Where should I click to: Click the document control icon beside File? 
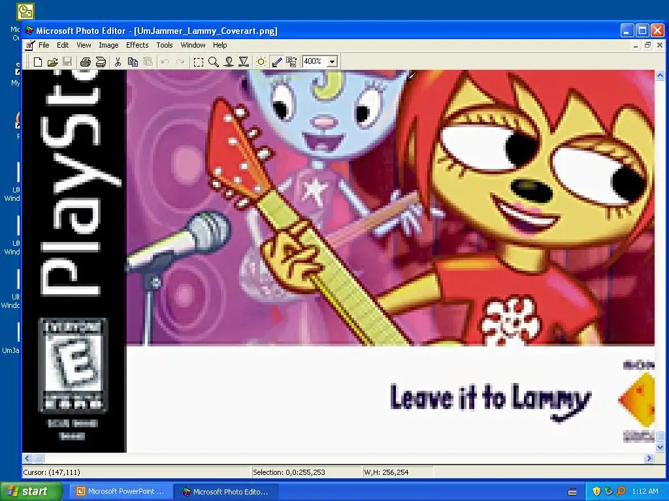[x=29, y=45]
